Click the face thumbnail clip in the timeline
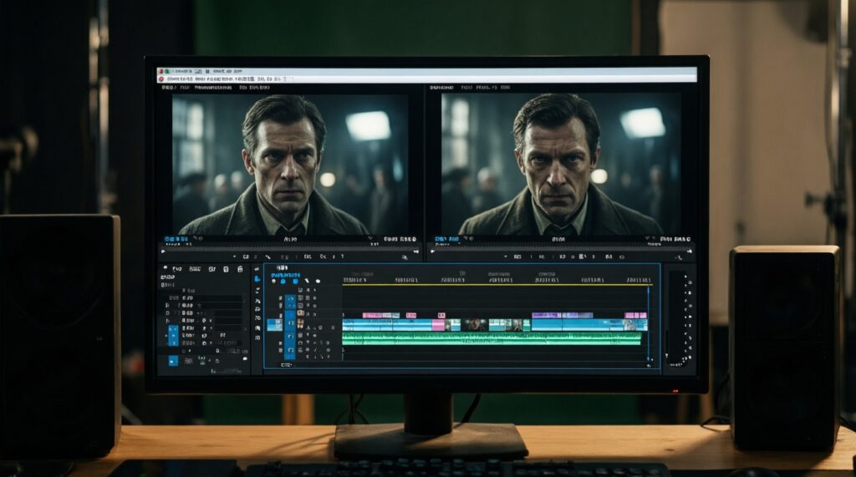The height and width of the screenshot is (477, 856). tap(476, 324)
